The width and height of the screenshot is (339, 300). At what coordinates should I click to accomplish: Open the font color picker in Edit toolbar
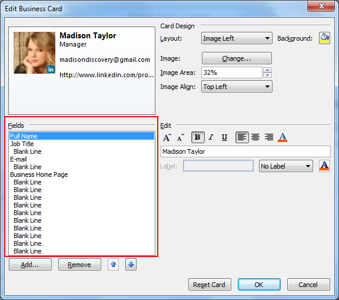click(x=282, y=137)
